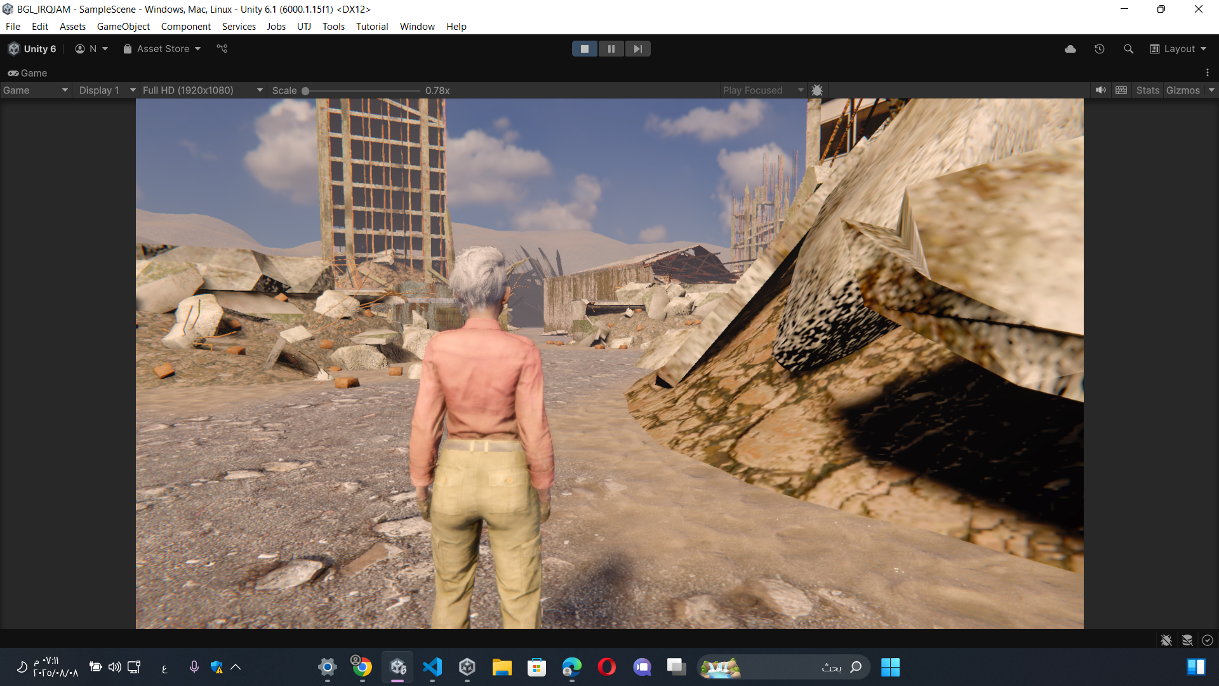Viewport: 1219px width, 686px height.
Task: Open the Play Focused dropdown button
Action: coord(762,90)
